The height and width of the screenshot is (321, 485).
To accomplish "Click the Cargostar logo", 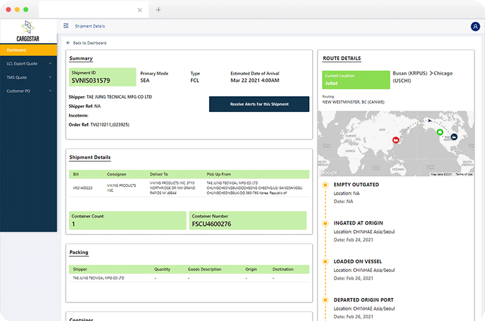I will coord(28,31).
